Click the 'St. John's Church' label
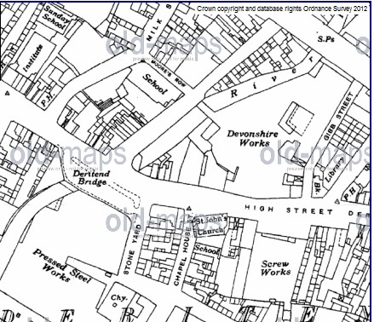The width and height of the screenshot is (374, 322). 211,225
